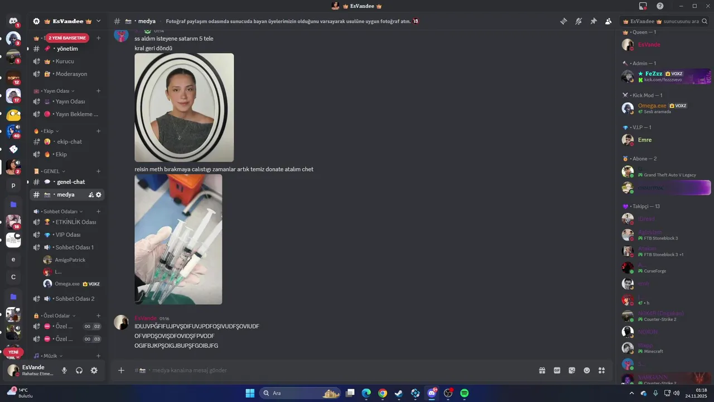Screen dimensions: 714x402
Task: Join the Moderasyon voice channel
Action: click(x=67, y=74)
